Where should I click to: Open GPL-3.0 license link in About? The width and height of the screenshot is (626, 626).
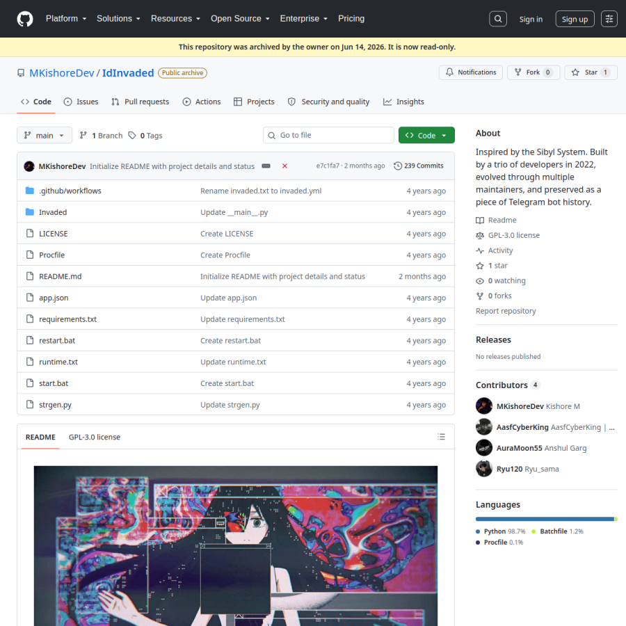[508, 236]
